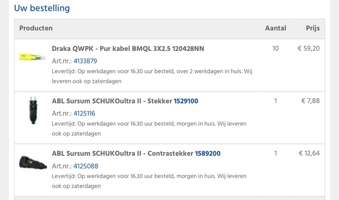Open the 1589200 part number link
The width and height of the screenshot is (339, 200).
pyautogui.click(x=208, y=153)
